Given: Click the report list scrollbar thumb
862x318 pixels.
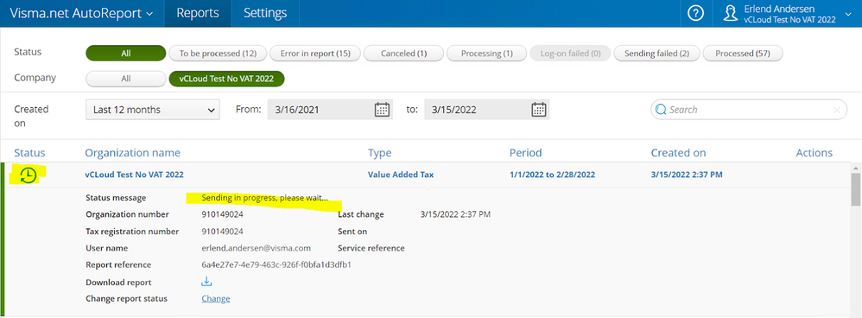Looking at the screenshot, I should [x=856, y=190].
